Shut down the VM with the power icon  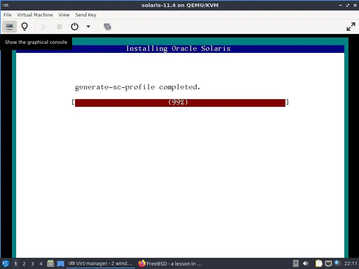click(75, 27)
